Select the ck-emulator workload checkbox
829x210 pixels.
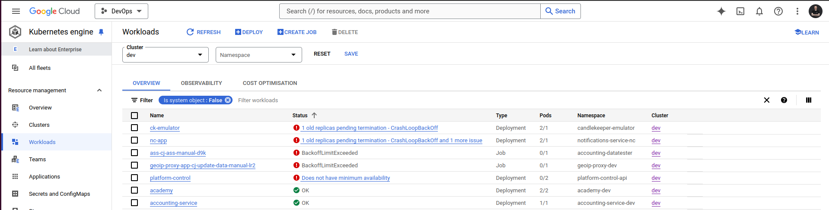click(x=134, y=128)
